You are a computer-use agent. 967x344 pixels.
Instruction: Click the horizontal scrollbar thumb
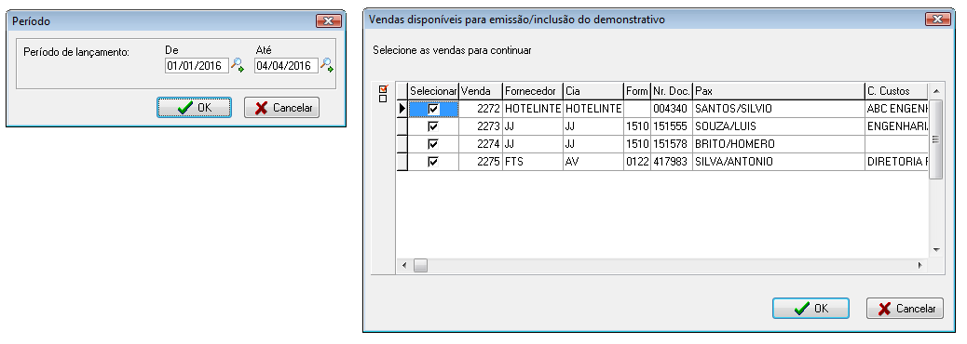[x=420, y=266]
